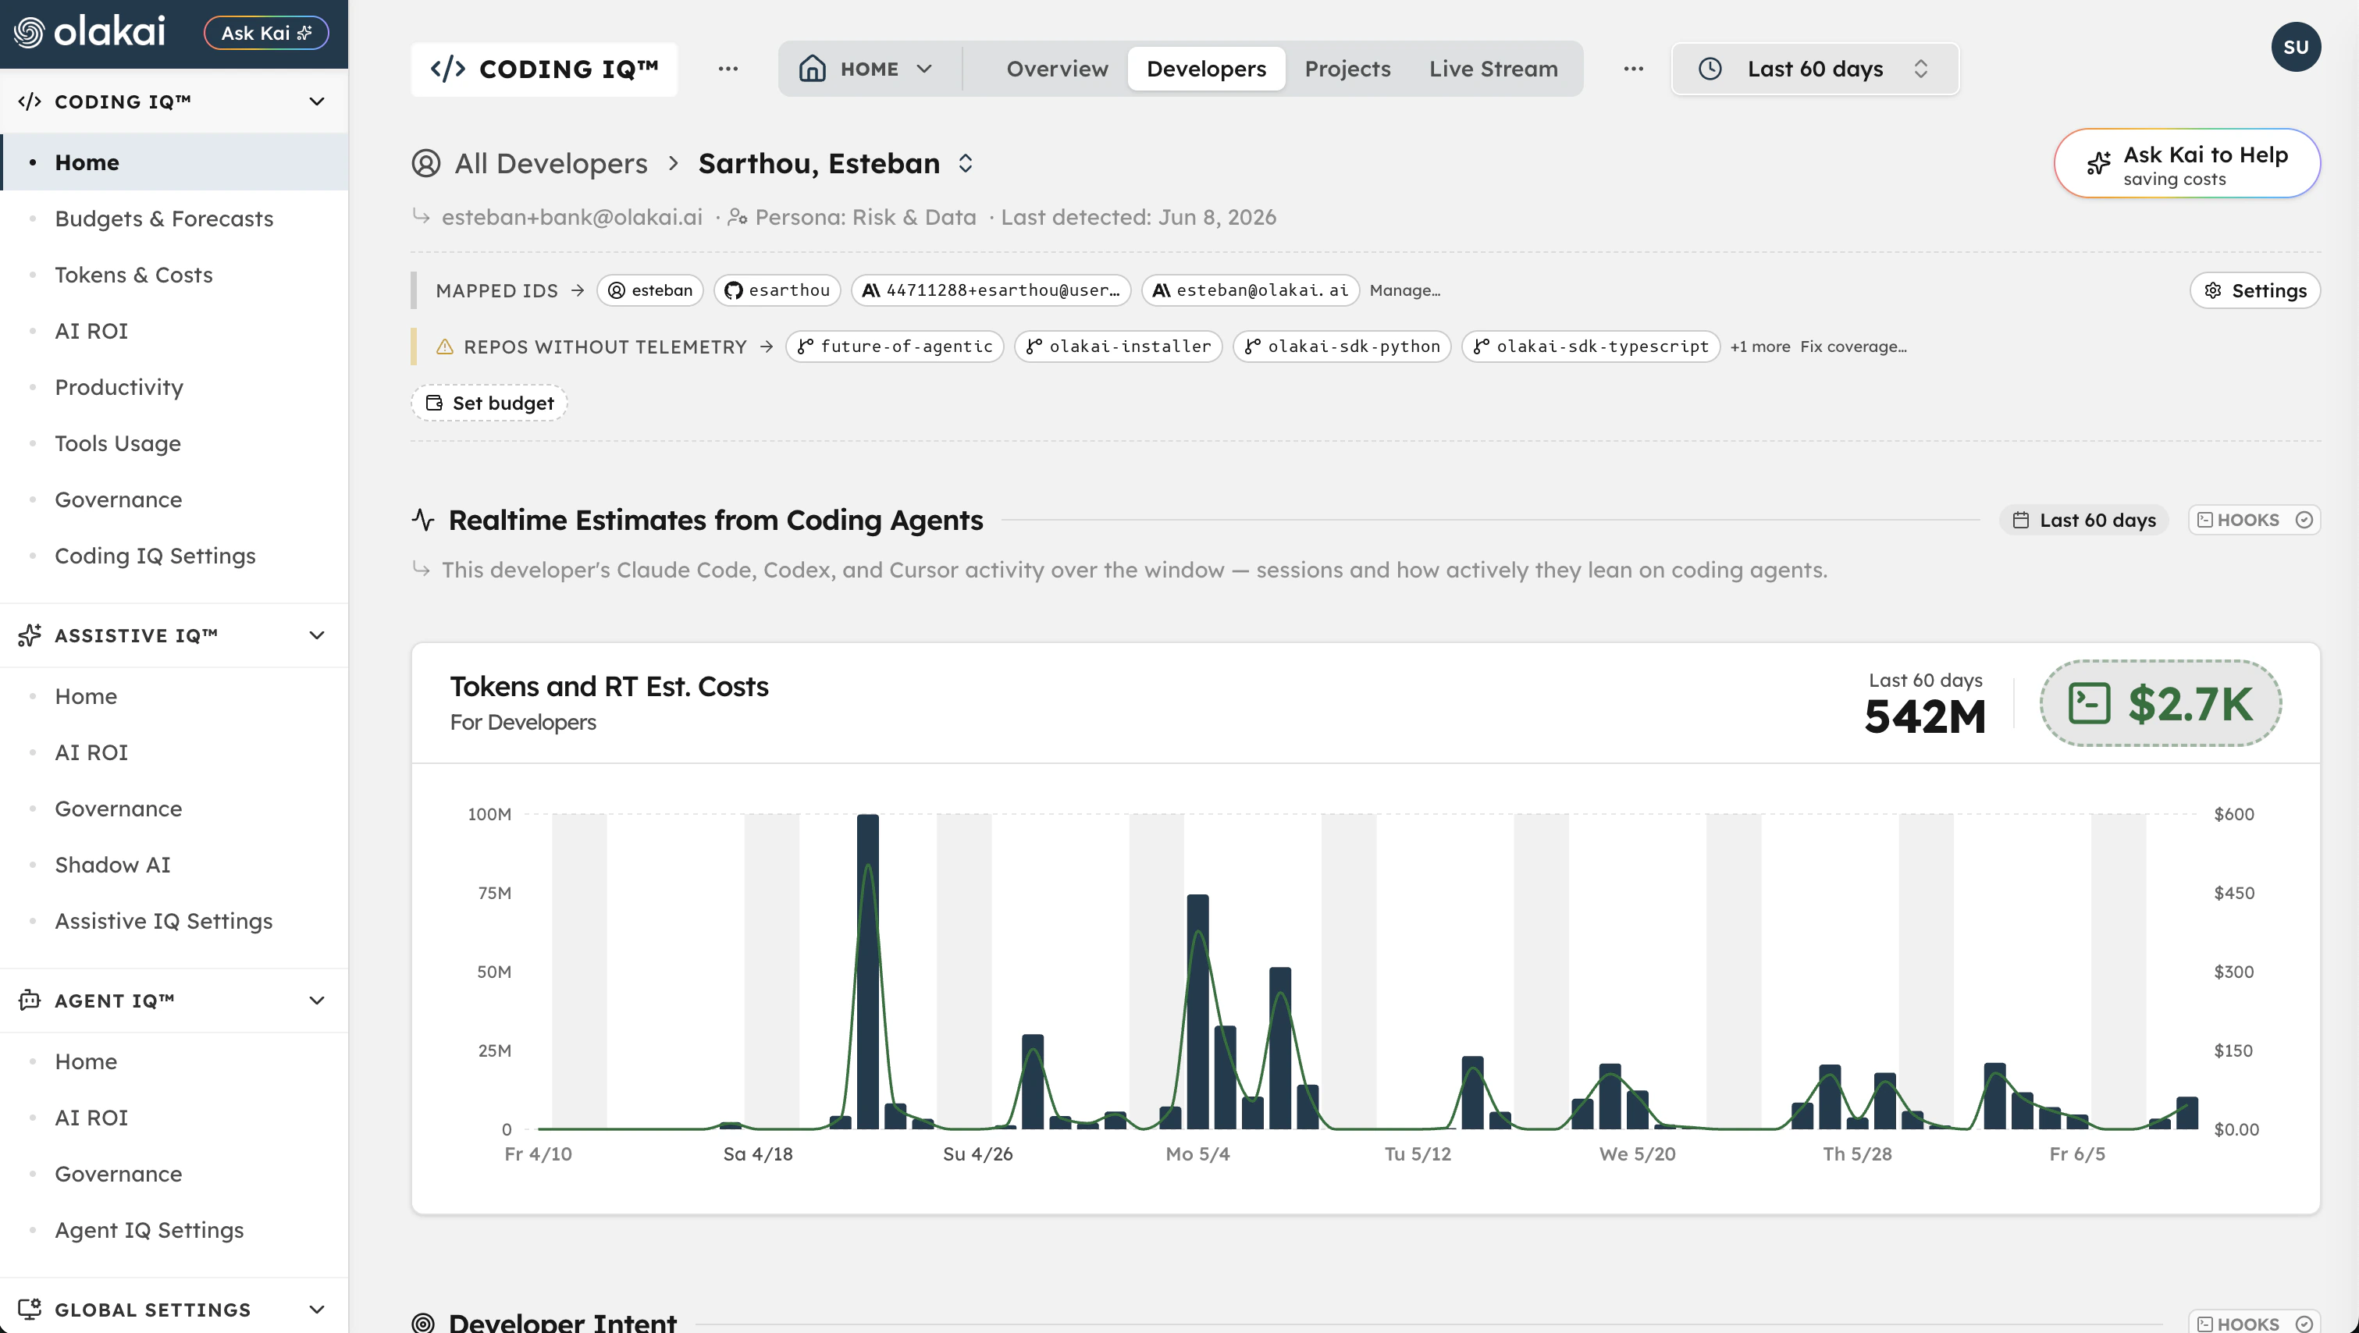2359x1333 pixels.
Task: Click the Global Settings monitor icon
Action: 30,1310
